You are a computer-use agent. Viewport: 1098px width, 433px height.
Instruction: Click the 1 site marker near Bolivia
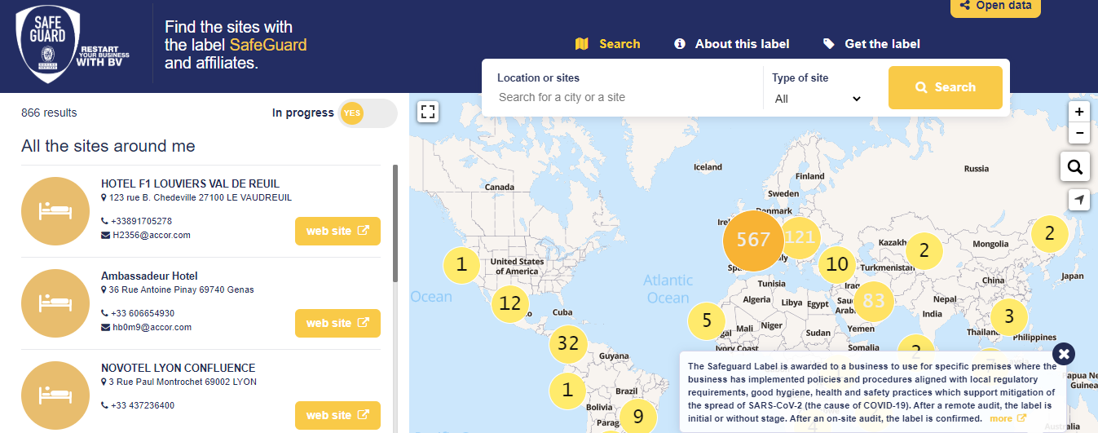[568, 390]
